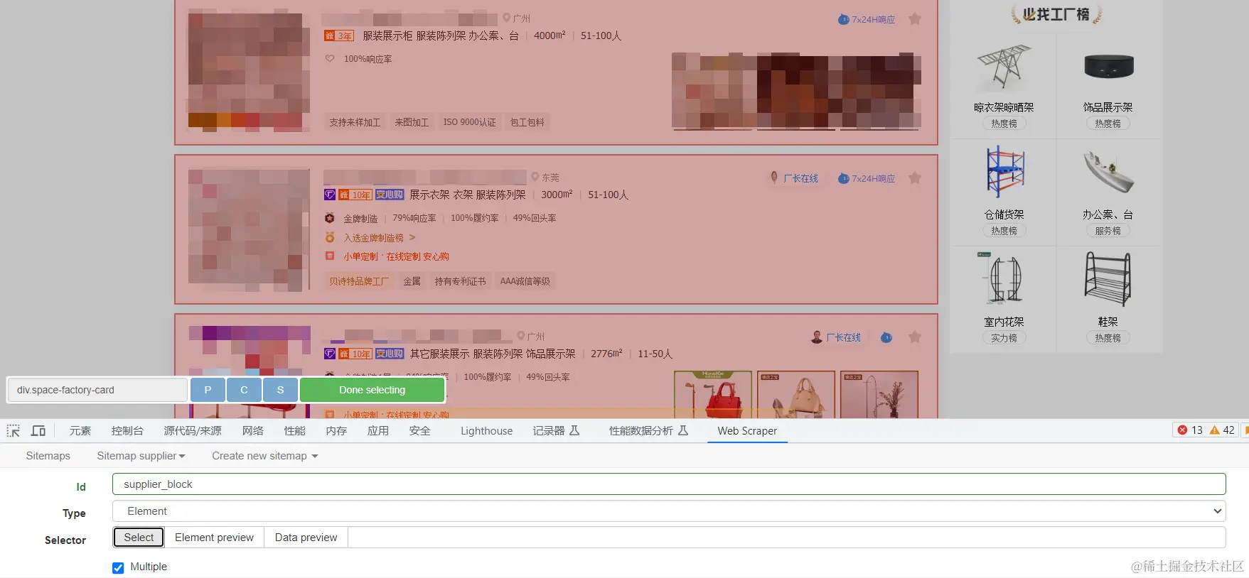Click the 仓储货架 product image

click(1004, 173)
